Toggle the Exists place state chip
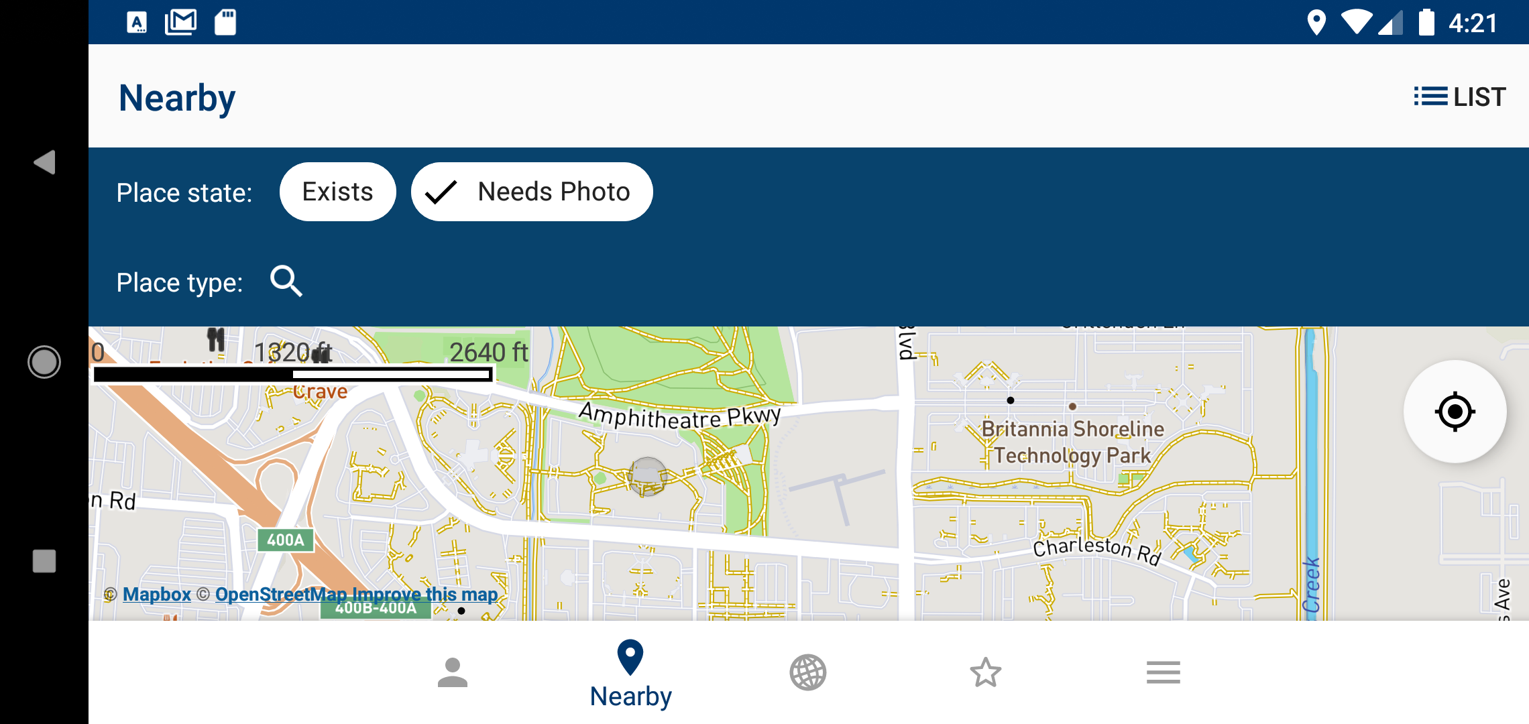Viewport: 1529px width, 724px height. click(337, 192)
